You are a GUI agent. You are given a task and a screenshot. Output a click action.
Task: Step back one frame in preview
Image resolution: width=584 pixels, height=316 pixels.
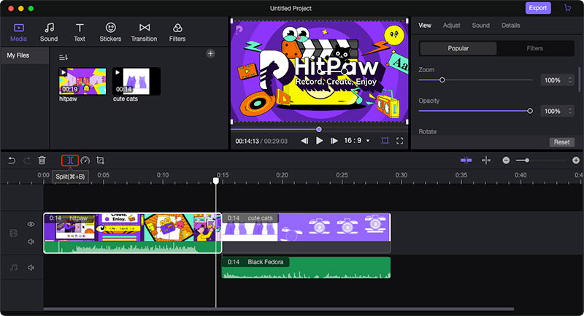point(304,141)
